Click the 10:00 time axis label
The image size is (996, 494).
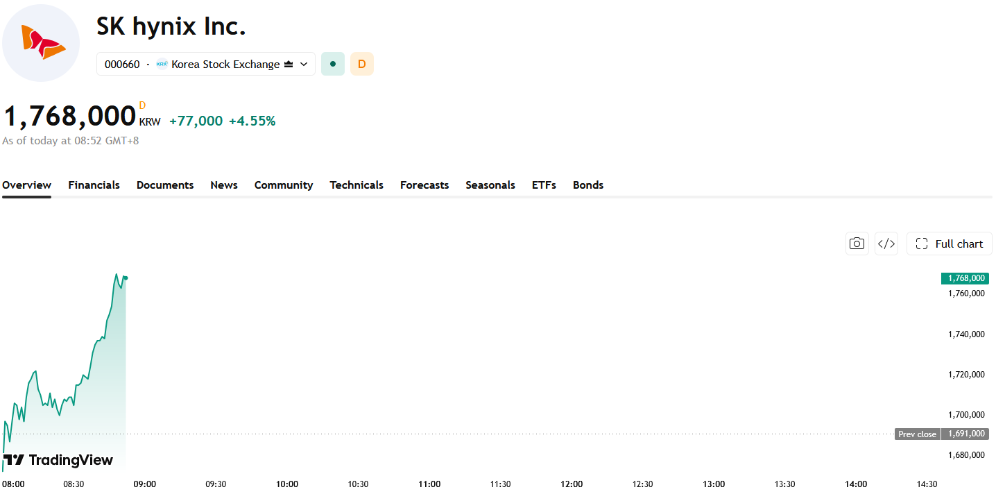click(287, 484)
